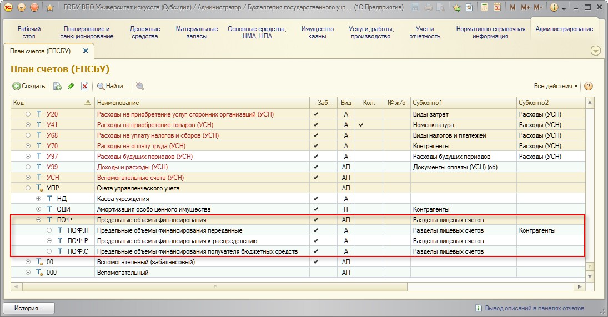The height and width of the screenshot is (317, 608).
Task: Open help with the question mark icon
Action: pos(589,86)
